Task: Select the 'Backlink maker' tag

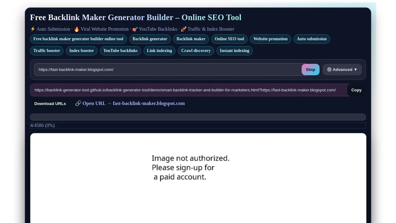Action: 191,39
